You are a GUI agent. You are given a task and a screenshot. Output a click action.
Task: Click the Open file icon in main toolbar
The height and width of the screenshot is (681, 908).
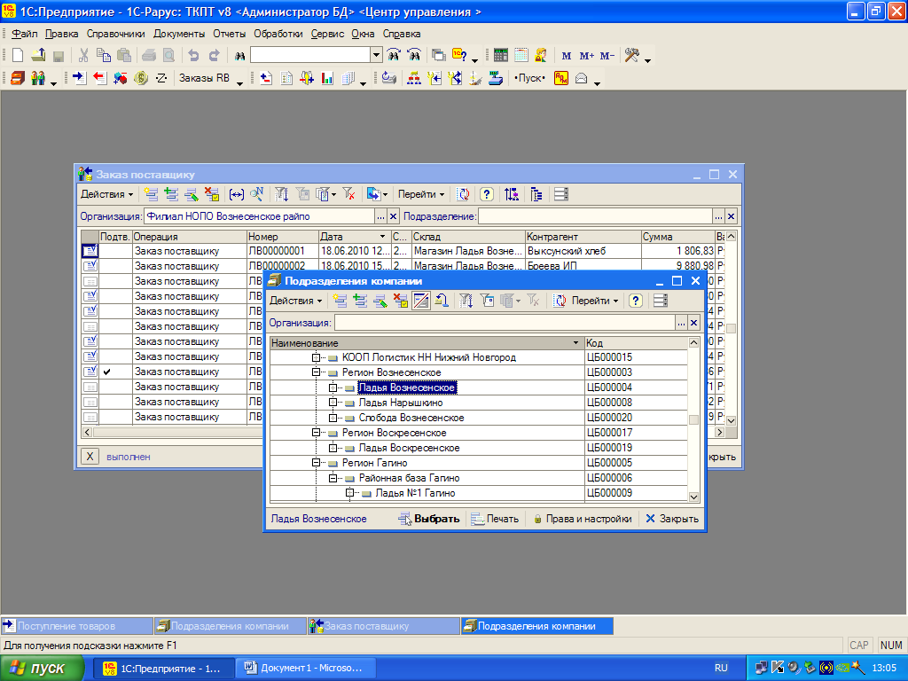[x=38, y=56]
